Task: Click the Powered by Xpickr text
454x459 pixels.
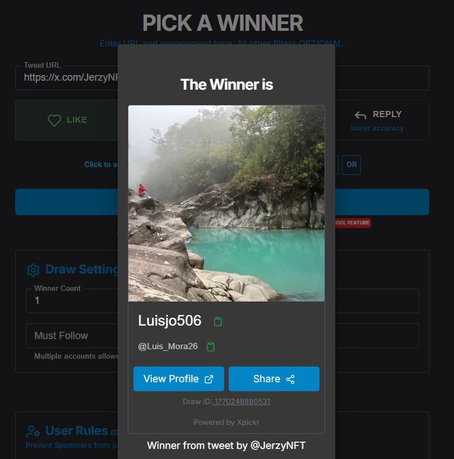Action: click(226, 422)
